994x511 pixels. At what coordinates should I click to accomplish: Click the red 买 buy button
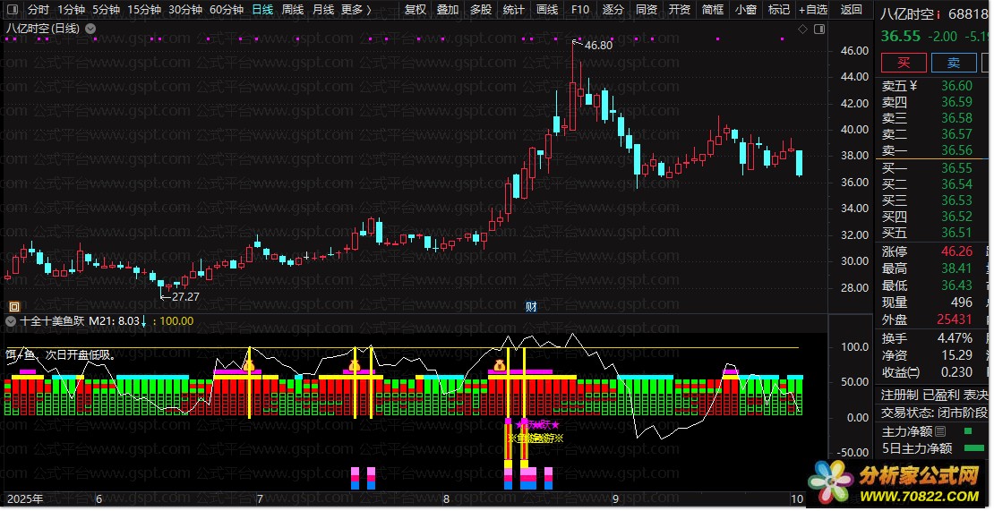(904, 63)
